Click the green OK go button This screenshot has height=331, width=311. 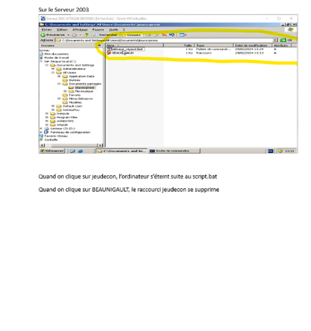point(286,40)
